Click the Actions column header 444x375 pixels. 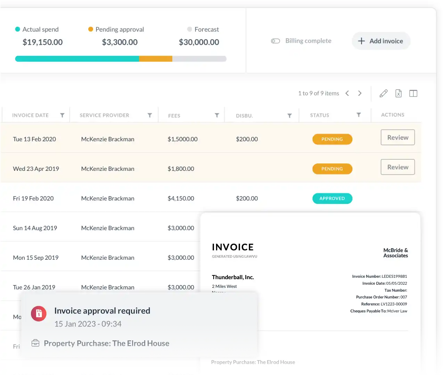[393, 115]
